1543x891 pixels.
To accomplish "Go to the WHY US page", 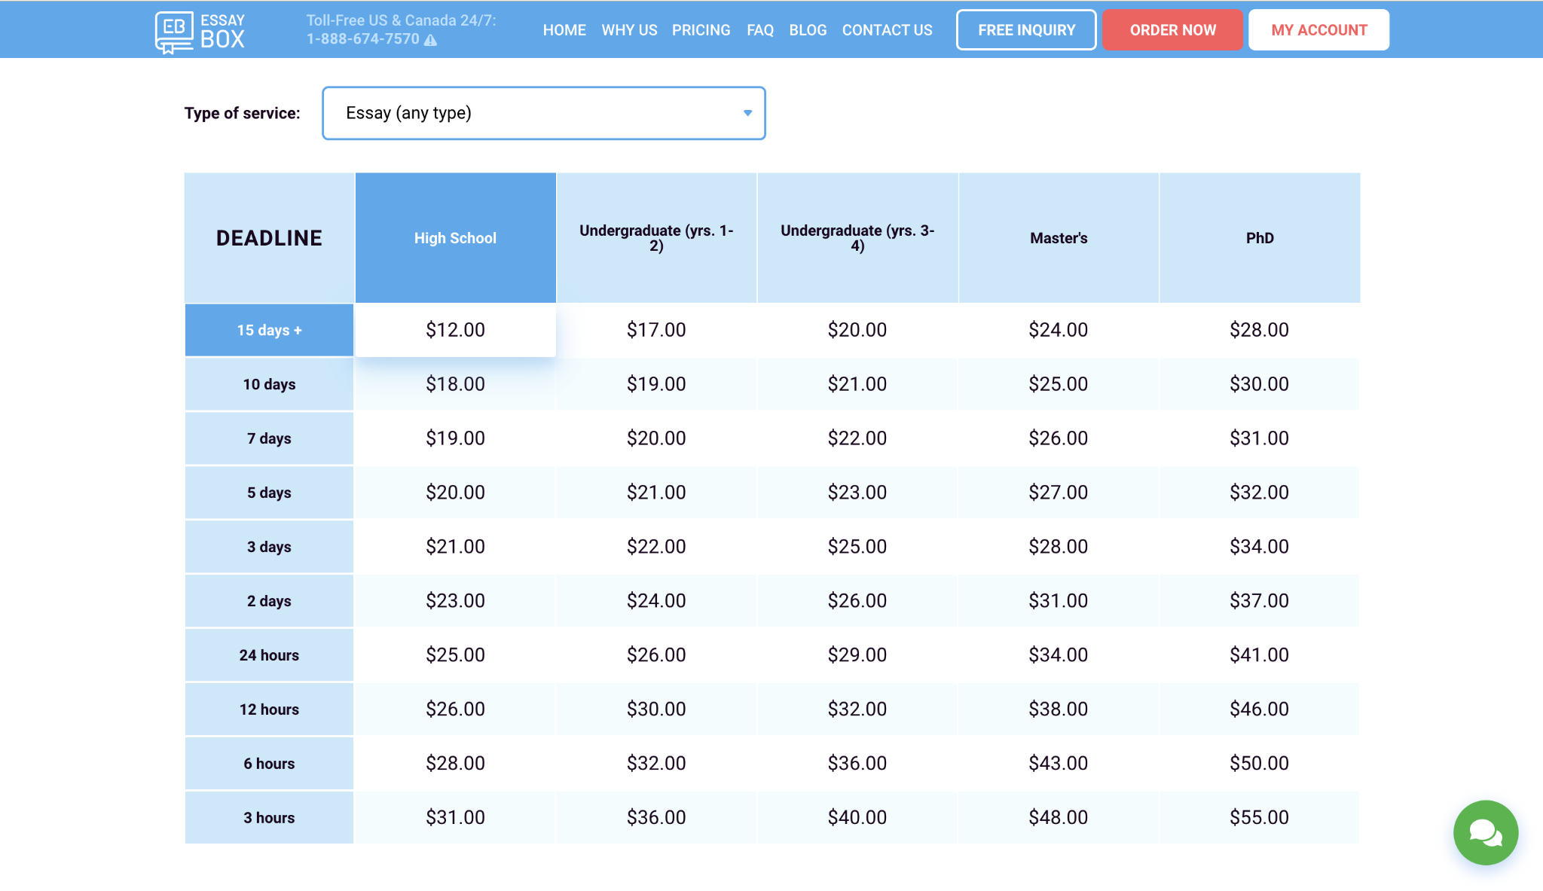I will (x=629, y=30).
